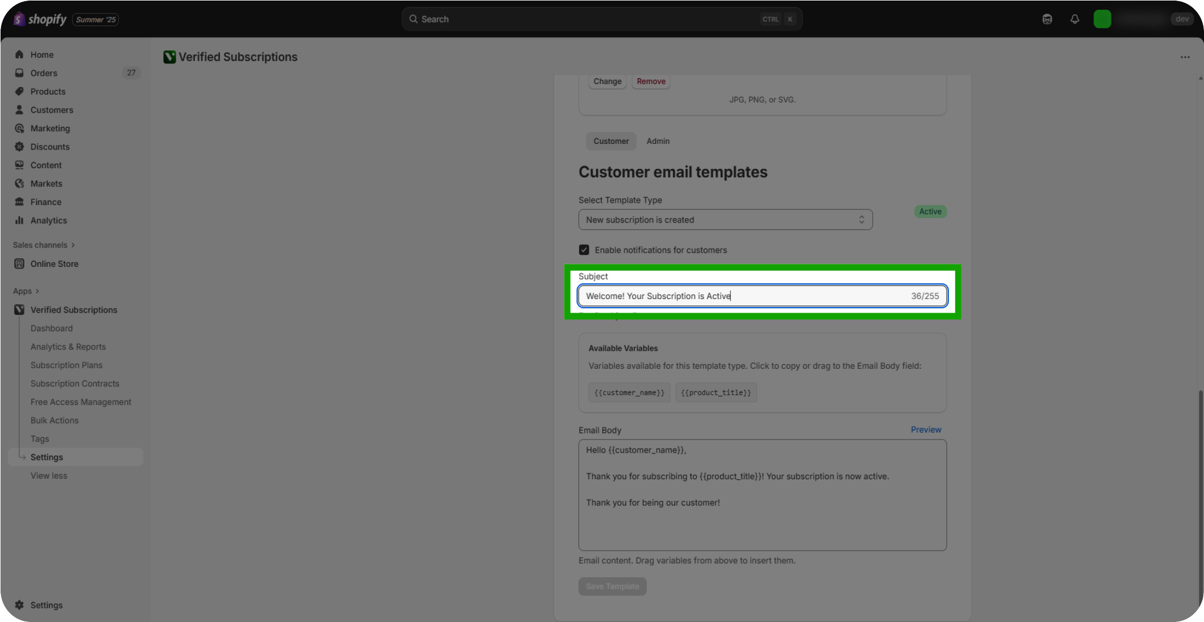This screenshot has width=1204, height=622.
Task: Click Summer '25 edition badge
Action: click(95, 19)
